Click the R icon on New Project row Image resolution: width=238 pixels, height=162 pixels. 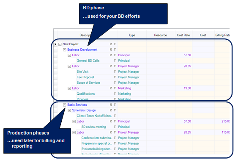111,44
